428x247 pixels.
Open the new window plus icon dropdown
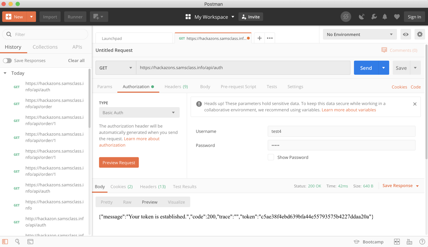[x=99, y=17]
